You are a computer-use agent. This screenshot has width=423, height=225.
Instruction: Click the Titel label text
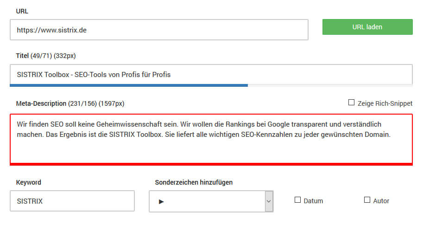[22, 56]
